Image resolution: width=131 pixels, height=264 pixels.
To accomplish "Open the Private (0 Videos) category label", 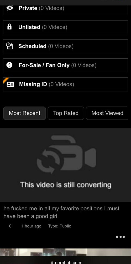I will (x=41, y=8).
